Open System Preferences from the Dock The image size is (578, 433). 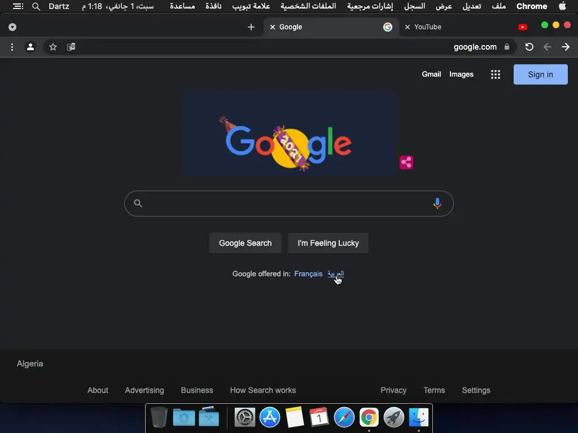tap(245, 418)
